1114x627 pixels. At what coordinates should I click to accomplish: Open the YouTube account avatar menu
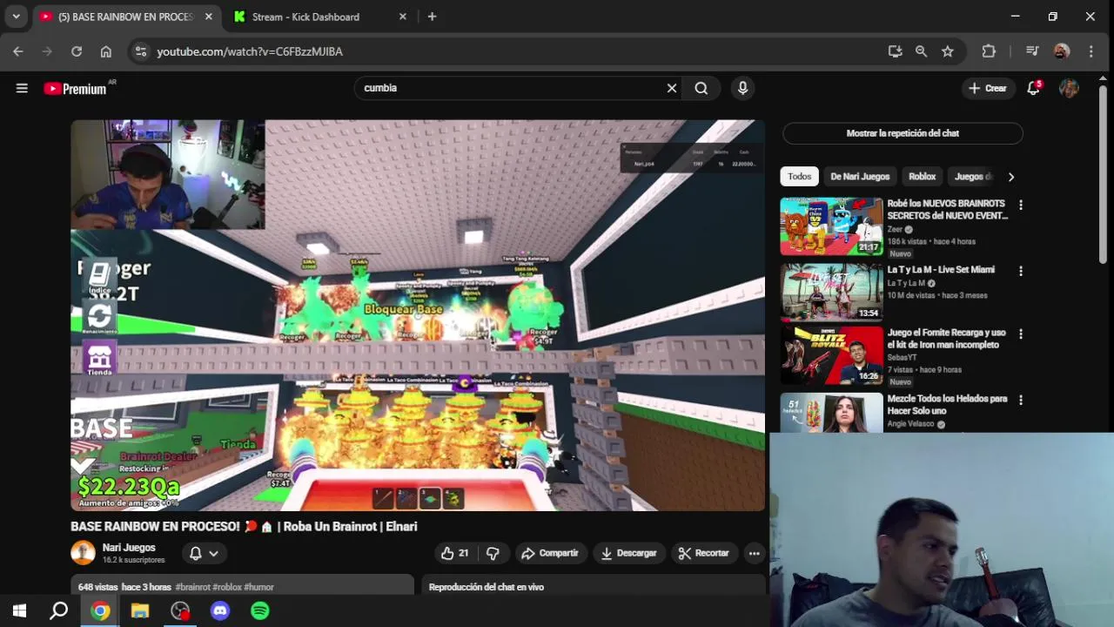click(1069, 88)
